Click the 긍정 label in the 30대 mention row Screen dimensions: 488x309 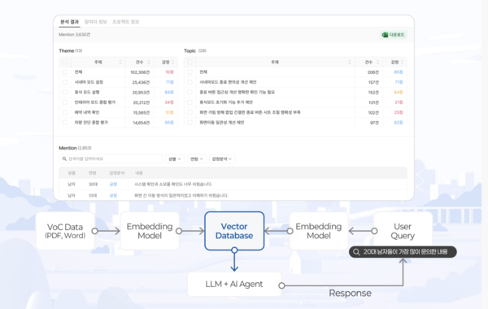pyautogui.click(x=113, y=185)
